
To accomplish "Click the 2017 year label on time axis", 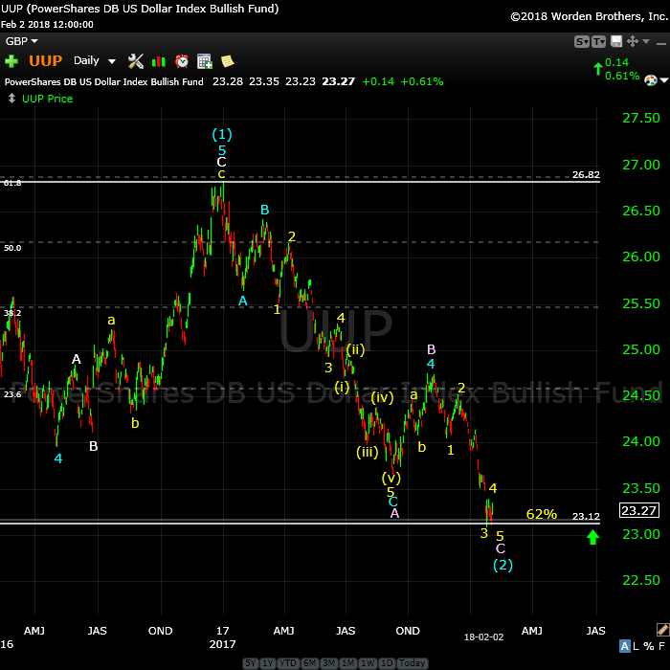I will (222, 644).
